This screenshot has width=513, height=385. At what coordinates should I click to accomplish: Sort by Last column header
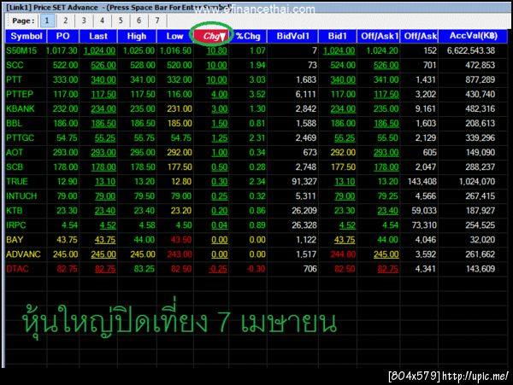[x=98, y=36]
